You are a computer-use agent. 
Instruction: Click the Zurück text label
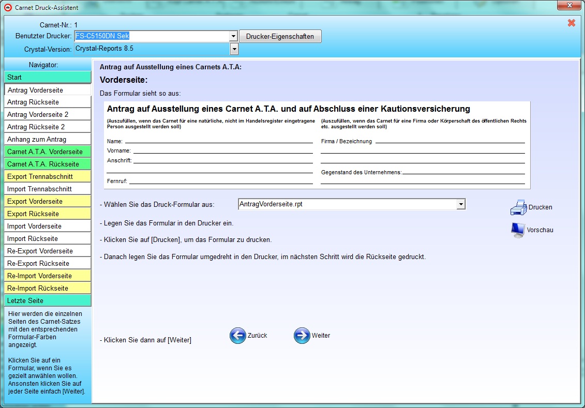tap(258, 336)
